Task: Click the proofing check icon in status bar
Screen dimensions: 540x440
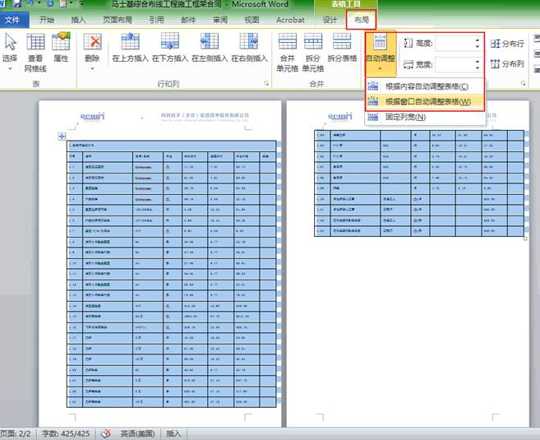Action: pyautogui.click(x=106, y=433)
